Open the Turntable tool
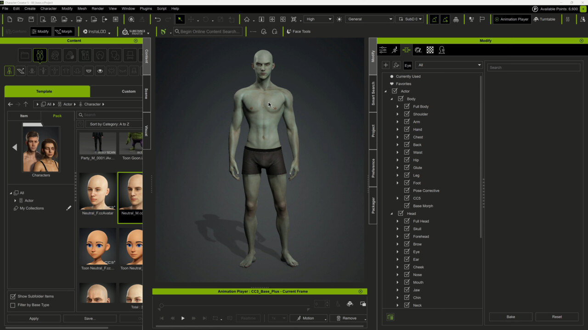This screenshot has width=588, height=330. click(544, 19)
